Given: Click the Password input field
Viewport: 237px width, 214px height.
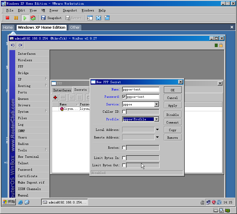Looking at the screenshot, I should click(143, 97).
